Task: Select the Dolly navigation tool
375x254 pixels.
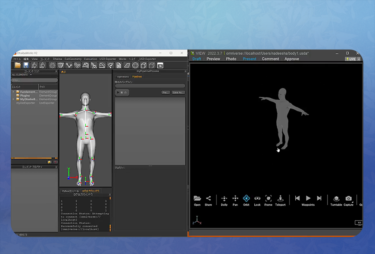Action: click(x=224, y=198)
